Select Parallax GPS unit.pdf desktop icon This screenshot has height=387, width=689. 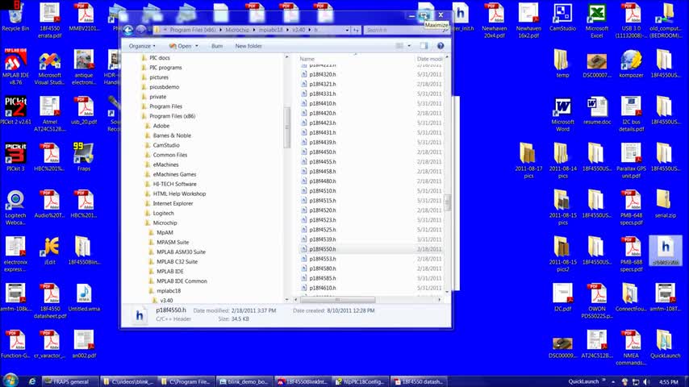(x=631, y=160)
